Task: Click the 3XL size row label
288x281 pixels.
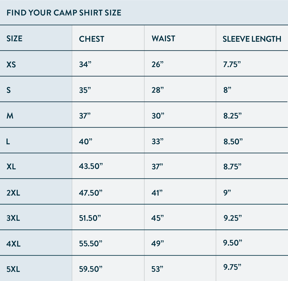Action: pyautogui.click(x=14, y=218)
